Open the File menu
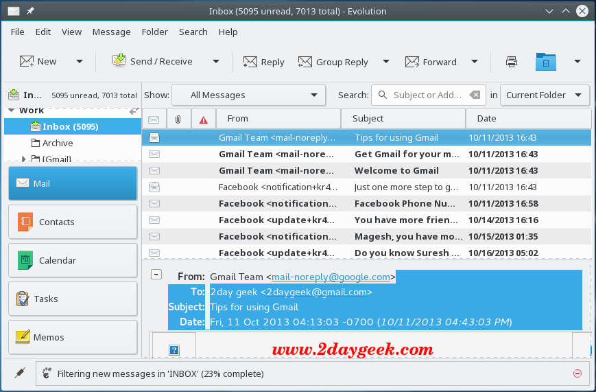Image resolution: width=596 pixels, height=392 pixels. (x=17, y=32)
